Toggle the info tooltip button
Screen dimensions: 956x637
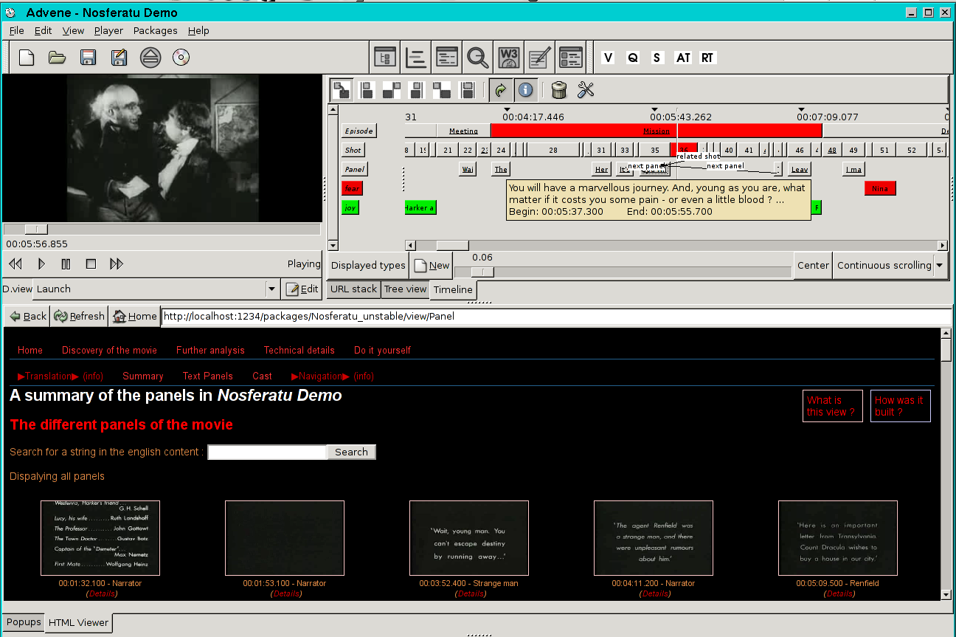click(x=525, y=90)
